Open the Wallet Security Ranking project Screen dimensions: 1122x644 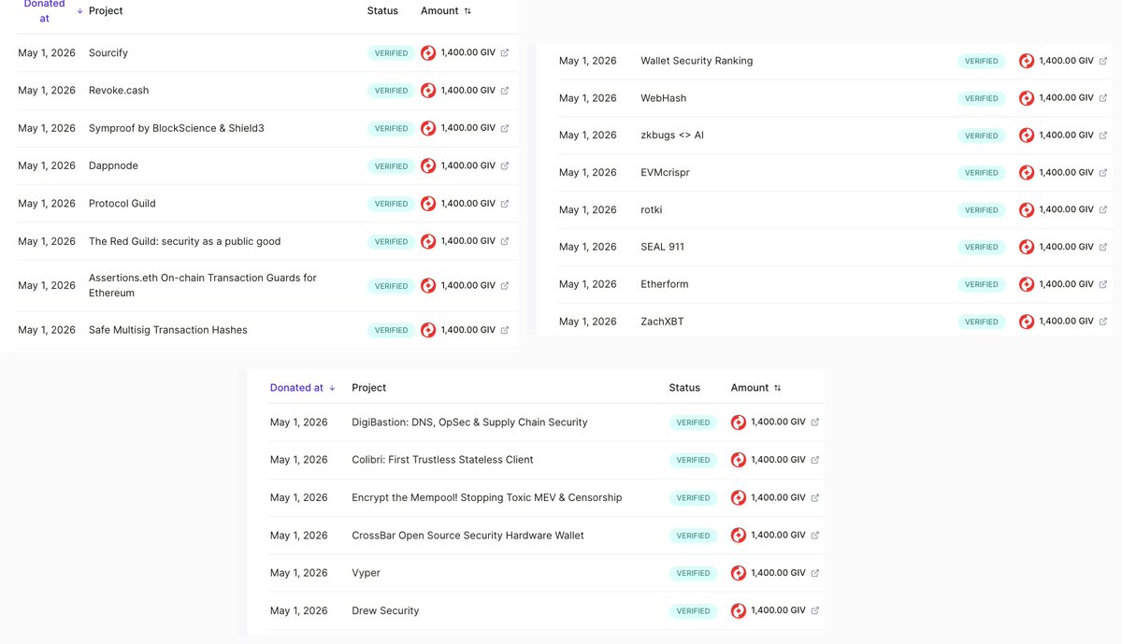[x=697, y=61]
